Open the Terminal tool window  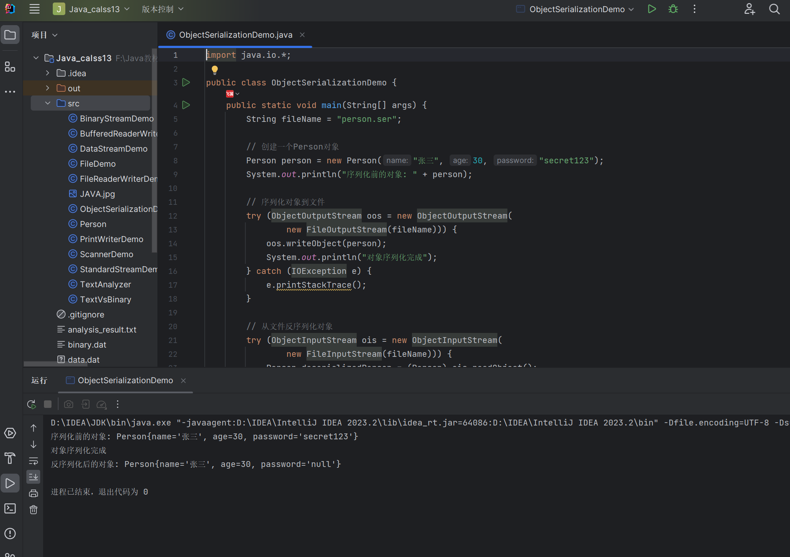click(10, 508)
